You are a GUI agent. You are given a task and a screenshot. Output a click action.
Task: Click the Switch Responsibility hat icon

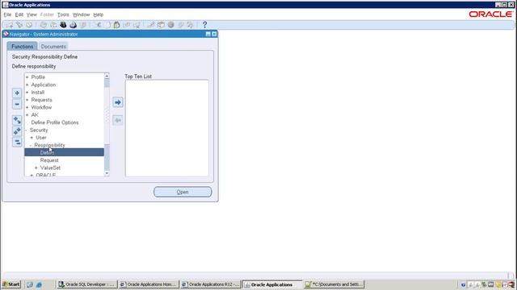63,25
